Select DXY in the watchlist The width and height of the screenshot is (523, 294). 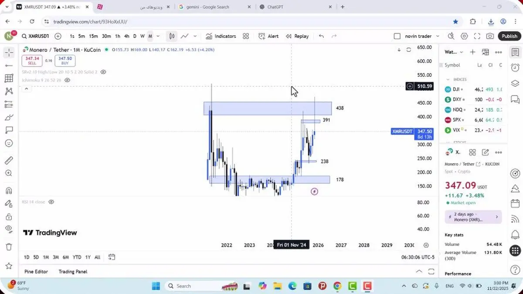pyautogui.click(x=474, y=99)
